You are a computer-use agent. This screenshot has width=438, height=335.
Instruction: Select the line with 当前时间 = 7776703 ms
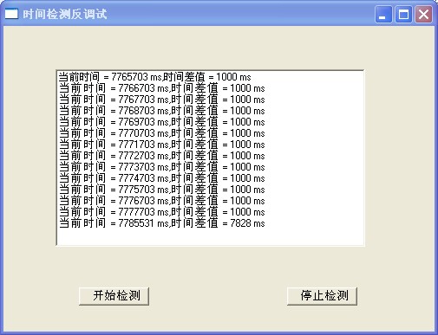[162, 201]
